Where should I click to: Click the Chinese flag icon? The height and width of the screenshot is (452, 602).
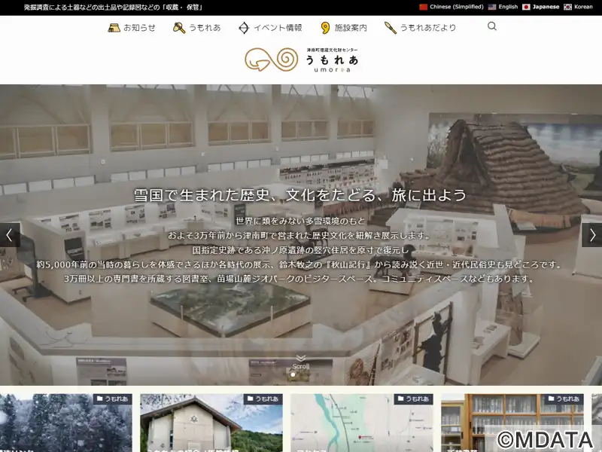pos(423,7)
